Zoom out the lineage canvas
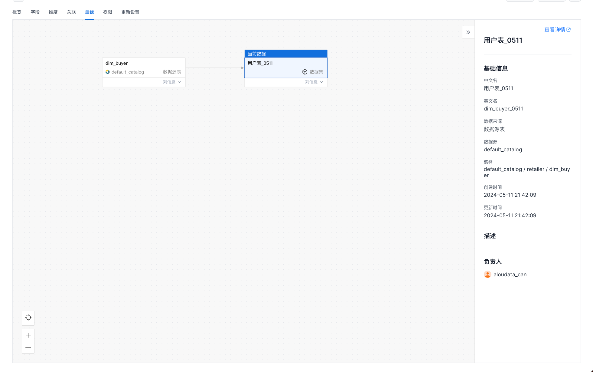Viewport: 593px width, 372px height. (x=28, y=347)
